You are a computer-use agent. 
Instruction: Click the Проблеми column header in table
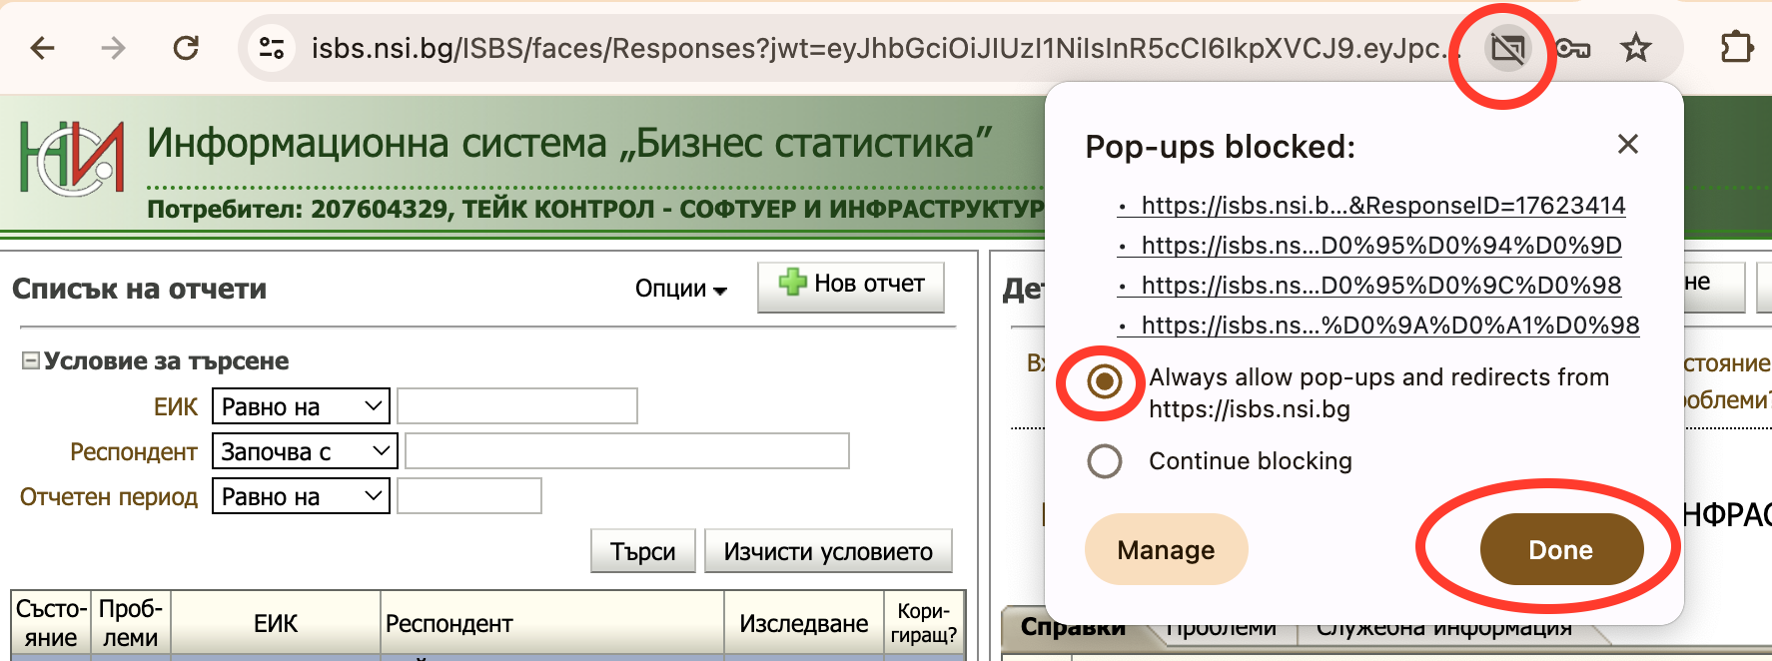tap(131, 623)
